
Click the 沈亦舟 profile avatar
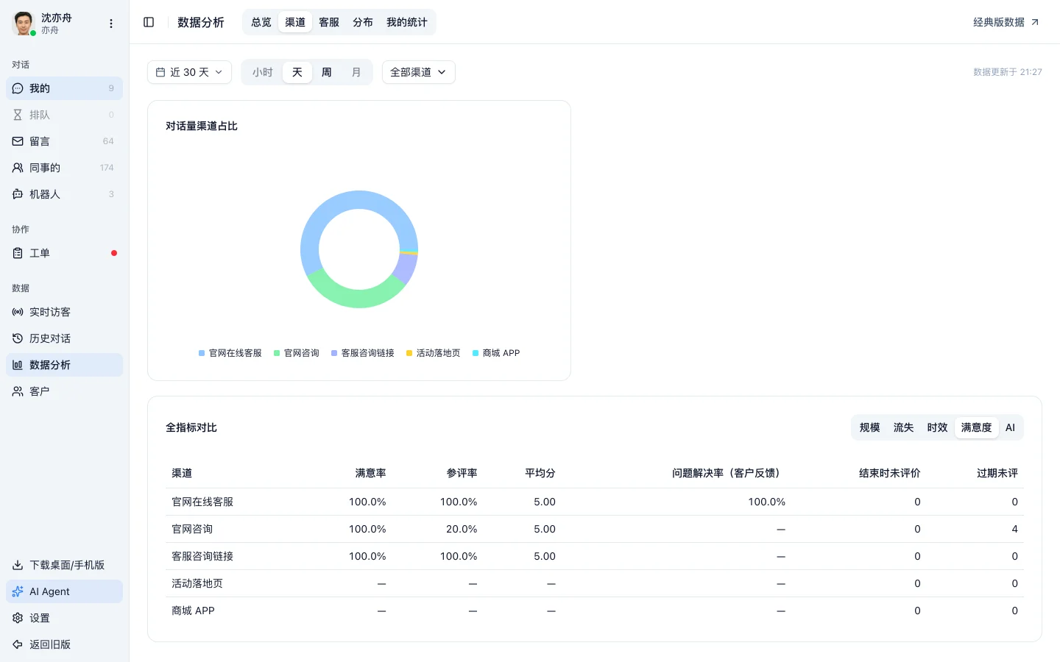[24, 24]
